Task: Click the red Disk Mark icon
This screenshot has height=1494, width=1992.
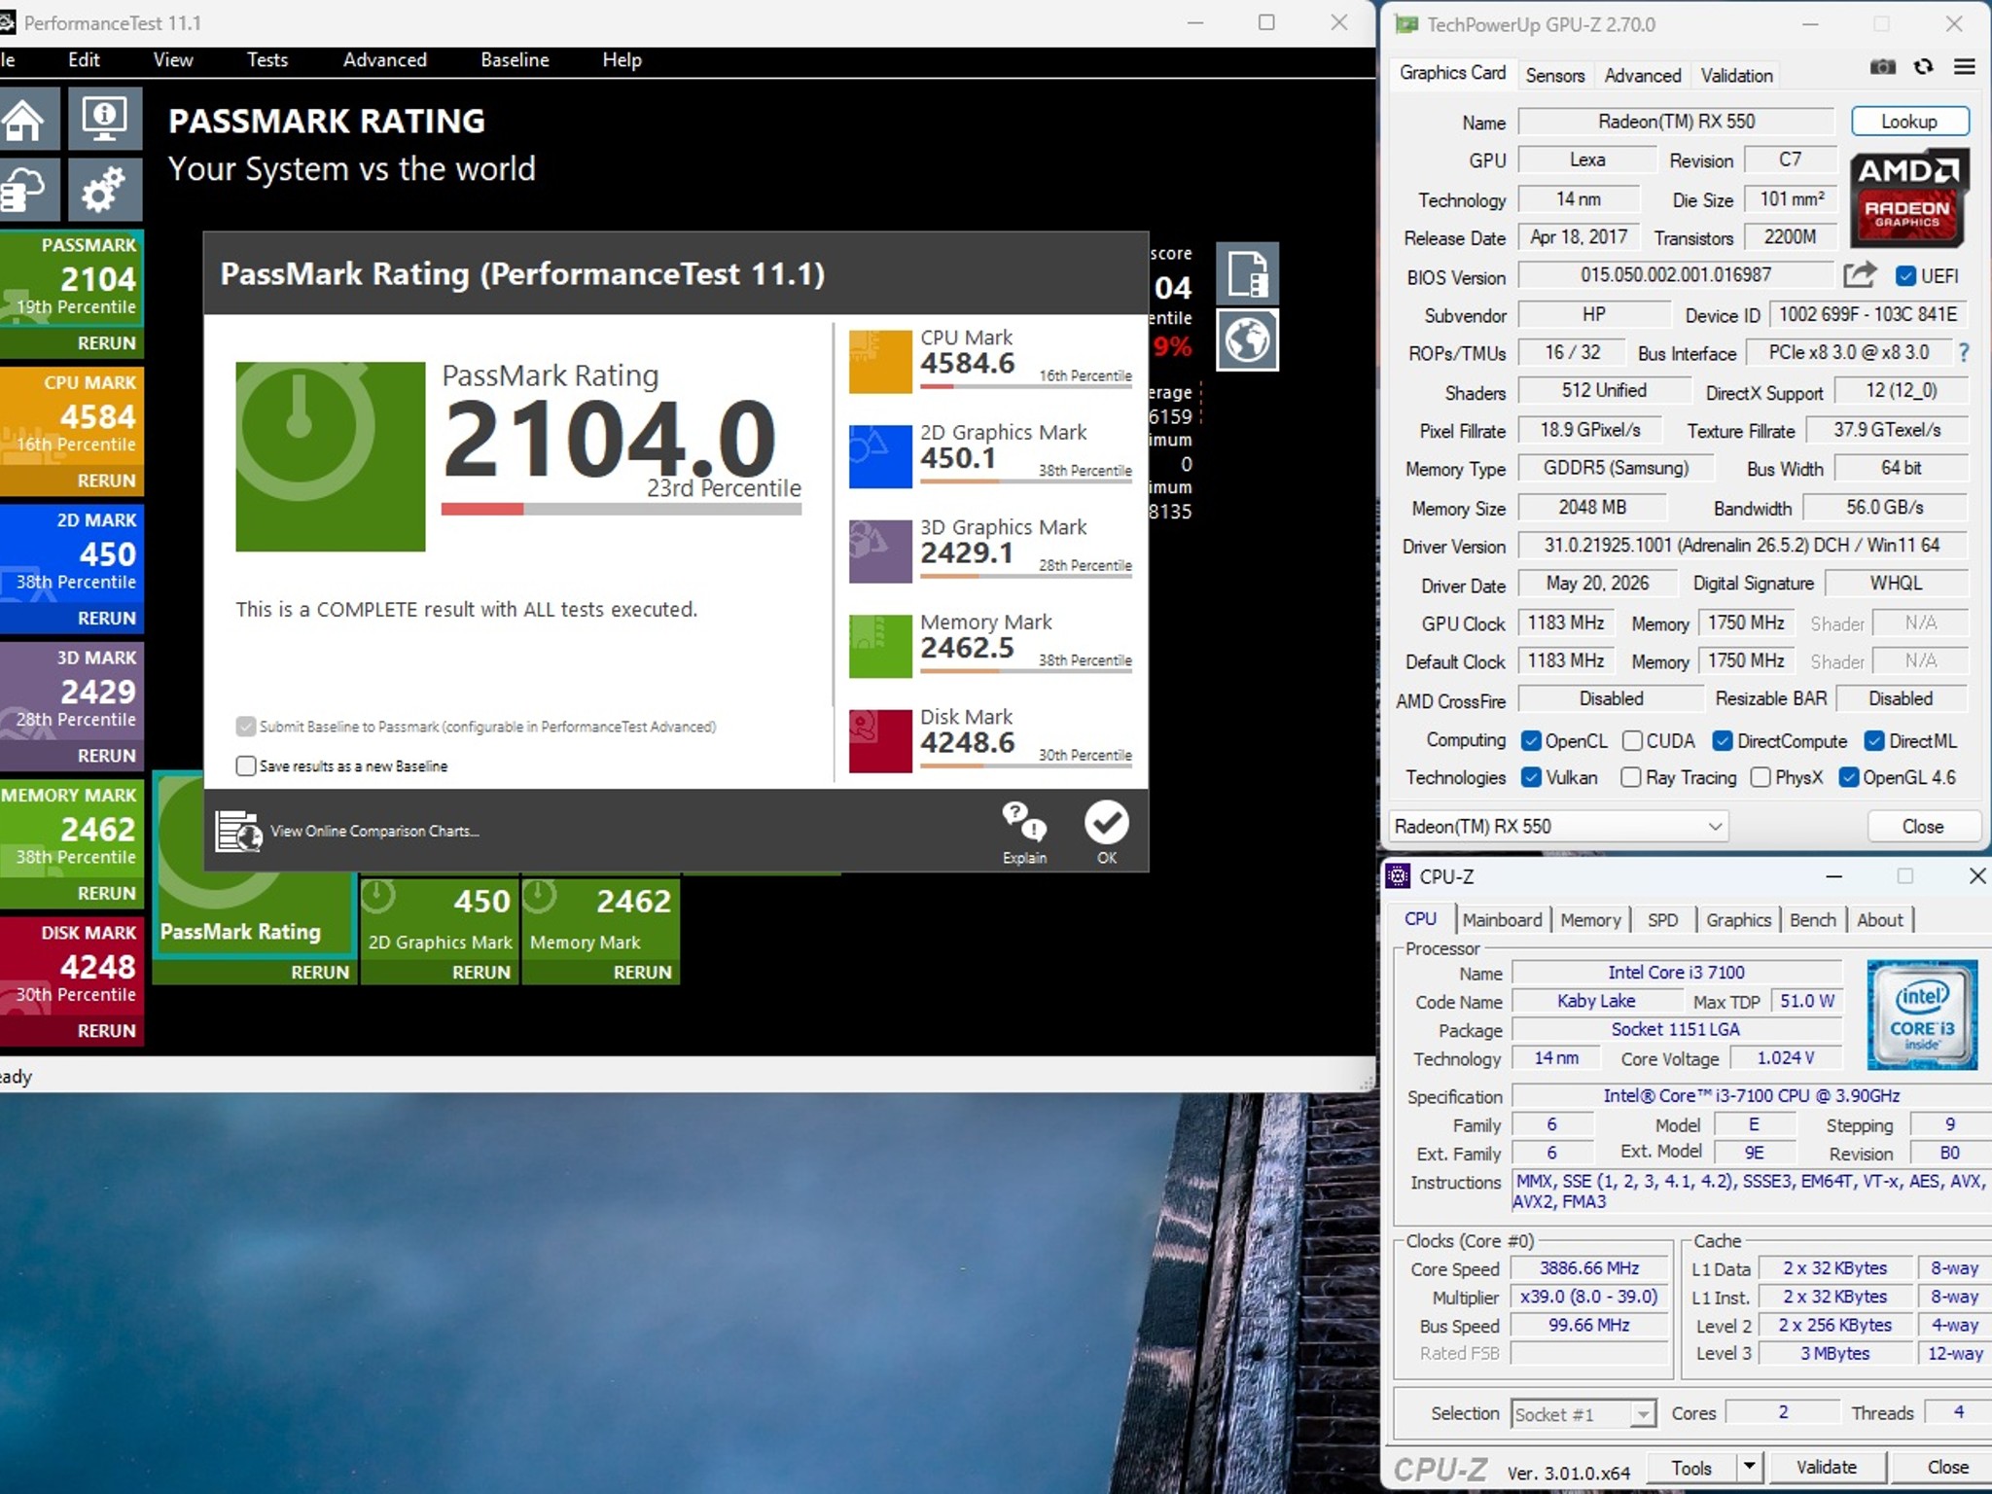Action: click(880, 741)
